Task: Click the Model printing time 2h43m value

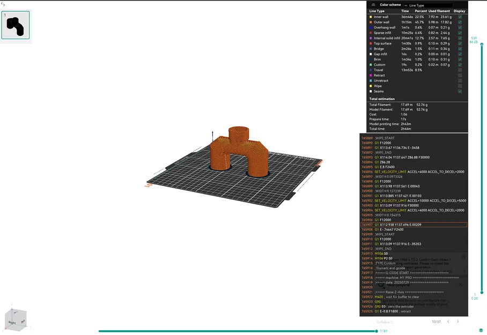Action: tap(405, 124)
